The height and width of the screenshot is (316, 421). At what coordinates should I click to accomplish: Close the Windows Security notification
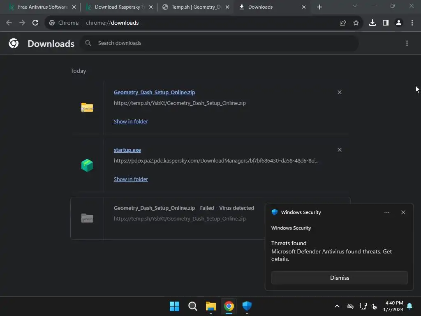click(403, 212)
